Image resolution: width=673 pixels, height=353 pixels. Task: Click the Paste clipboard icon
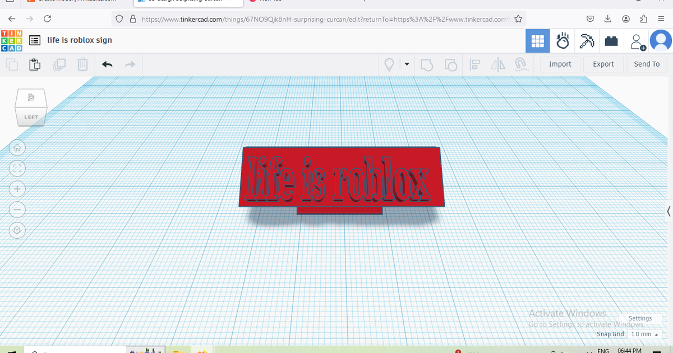(x=35, y=64)
